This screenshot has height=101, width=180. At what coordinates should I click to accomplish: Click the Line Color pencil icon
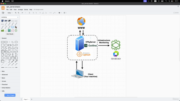point(43,13)
